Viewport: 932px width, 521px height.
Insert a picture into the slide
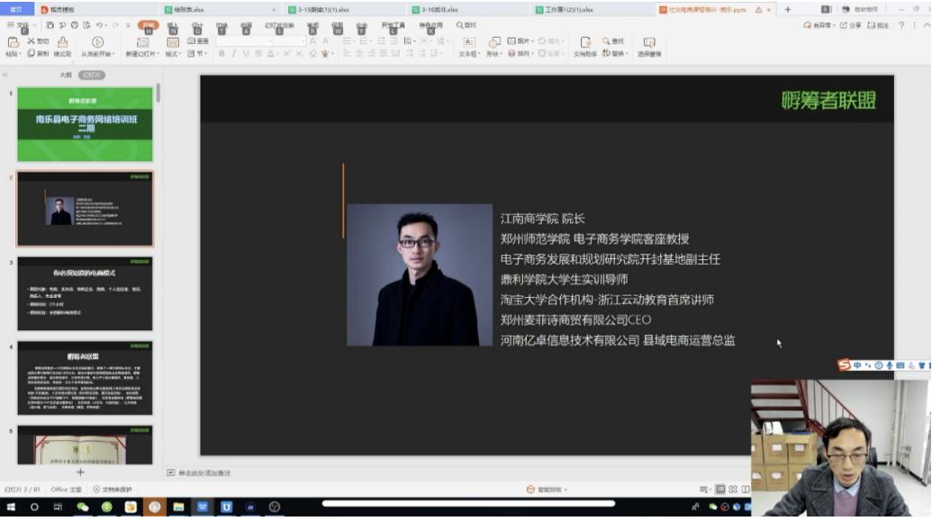pyautogui.click(x=518, y=43)
